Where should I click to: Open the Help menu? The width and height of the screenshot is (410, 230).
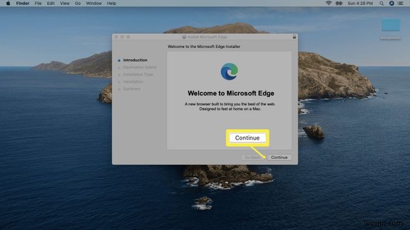112,3
